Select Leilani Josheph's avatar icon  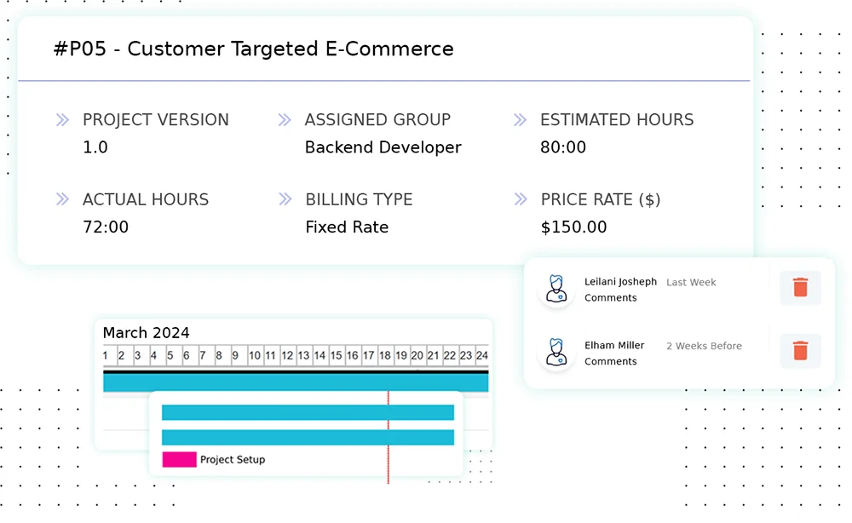click(556, 289)
